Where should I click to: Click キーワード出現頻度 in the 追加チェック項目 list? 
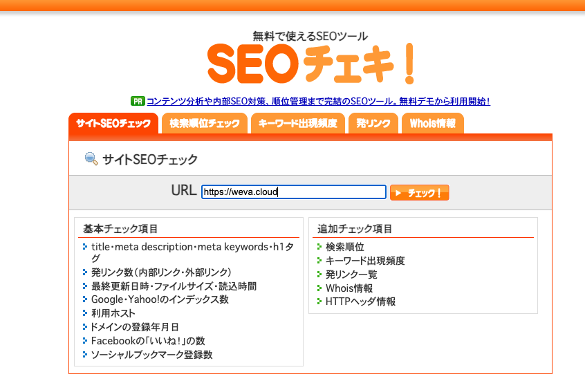[365, 261]
